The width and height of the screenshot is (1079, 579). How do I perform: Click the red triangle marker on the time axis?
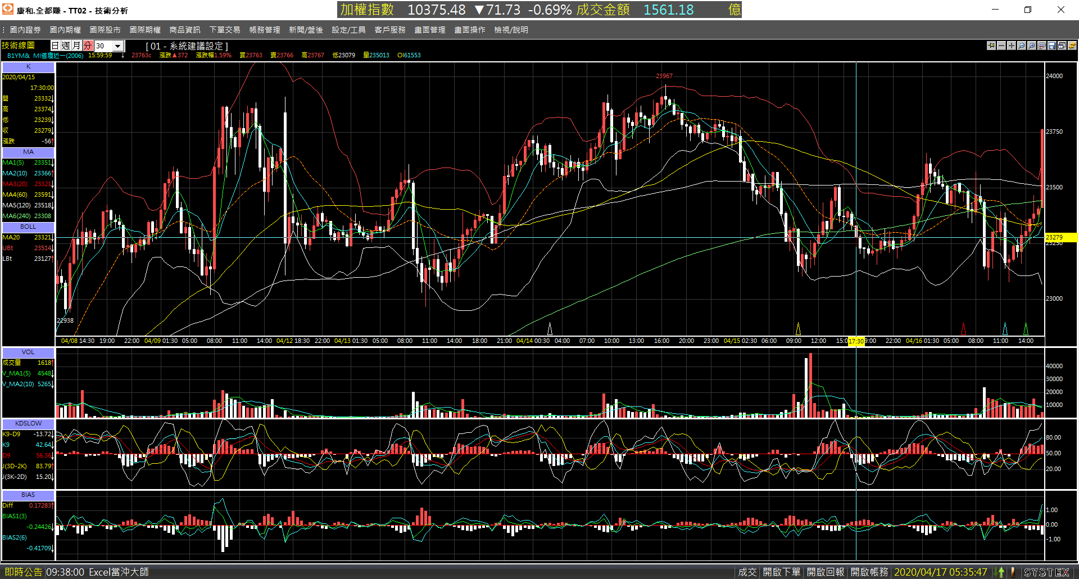point(964,328)
